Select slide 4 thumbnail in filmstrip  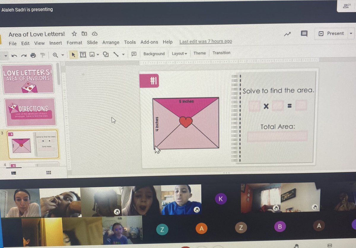point(34,164)
